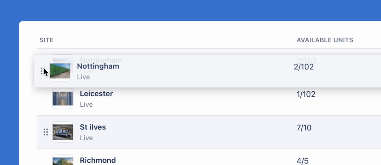Click the dragged Nottingham site name

tap(98, 66)
